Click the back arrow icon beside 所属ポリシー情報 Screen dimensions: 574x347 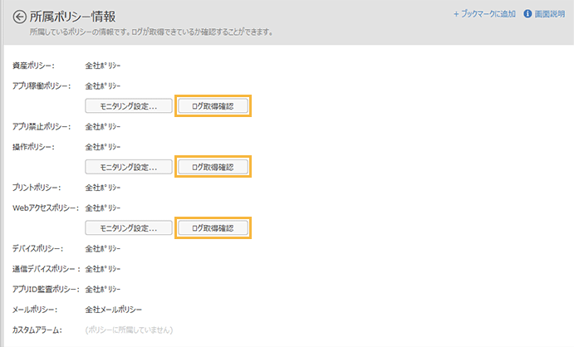click(x=19, y=17)
